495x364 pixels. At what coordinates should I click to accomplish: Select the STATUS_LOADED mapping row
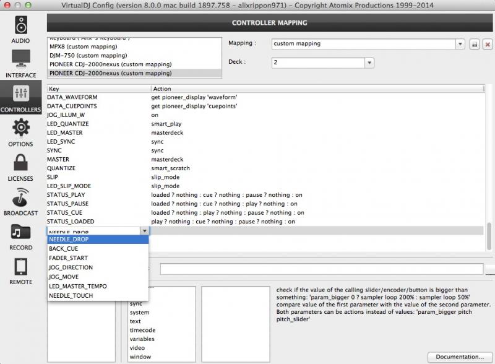265,221
